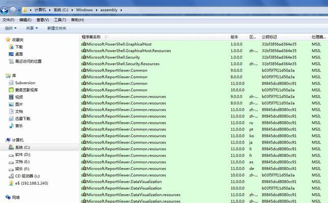Sort by the 版本 column header

pyautogui.click(x=234, y=37)
